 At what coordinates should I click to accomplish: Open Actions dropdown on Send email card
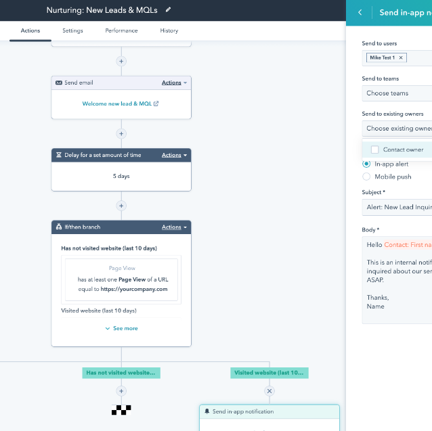174,83
